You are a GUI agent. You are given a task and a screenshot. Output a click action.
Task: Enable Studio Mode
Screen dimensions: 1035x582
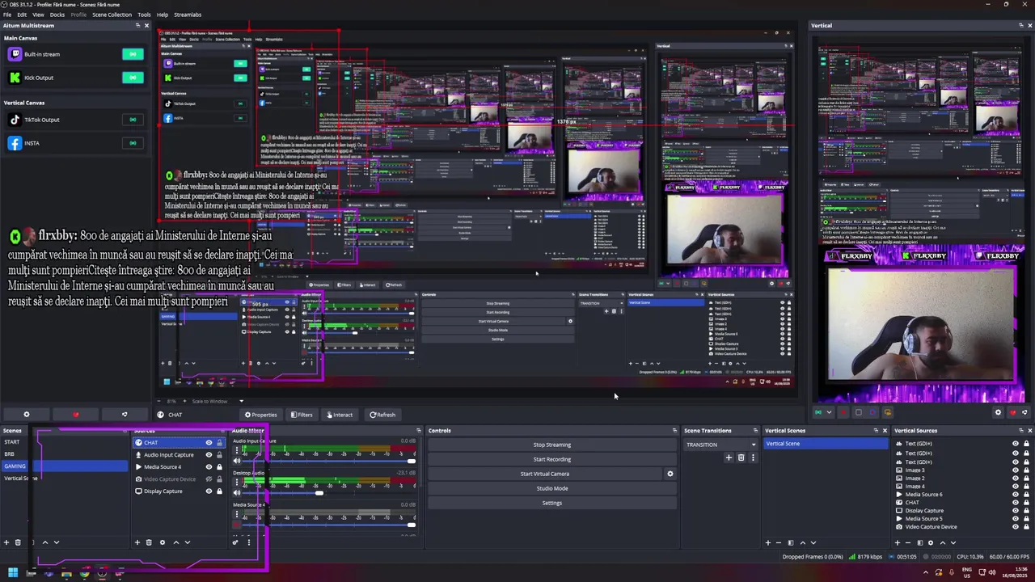(x=552, y=488)
